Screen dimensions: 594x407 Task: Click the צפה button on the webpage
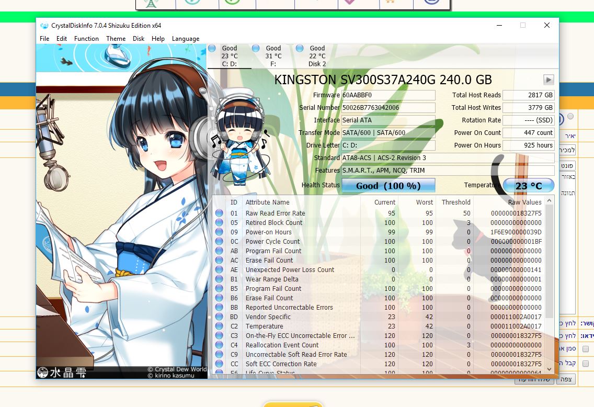[566, 379]
